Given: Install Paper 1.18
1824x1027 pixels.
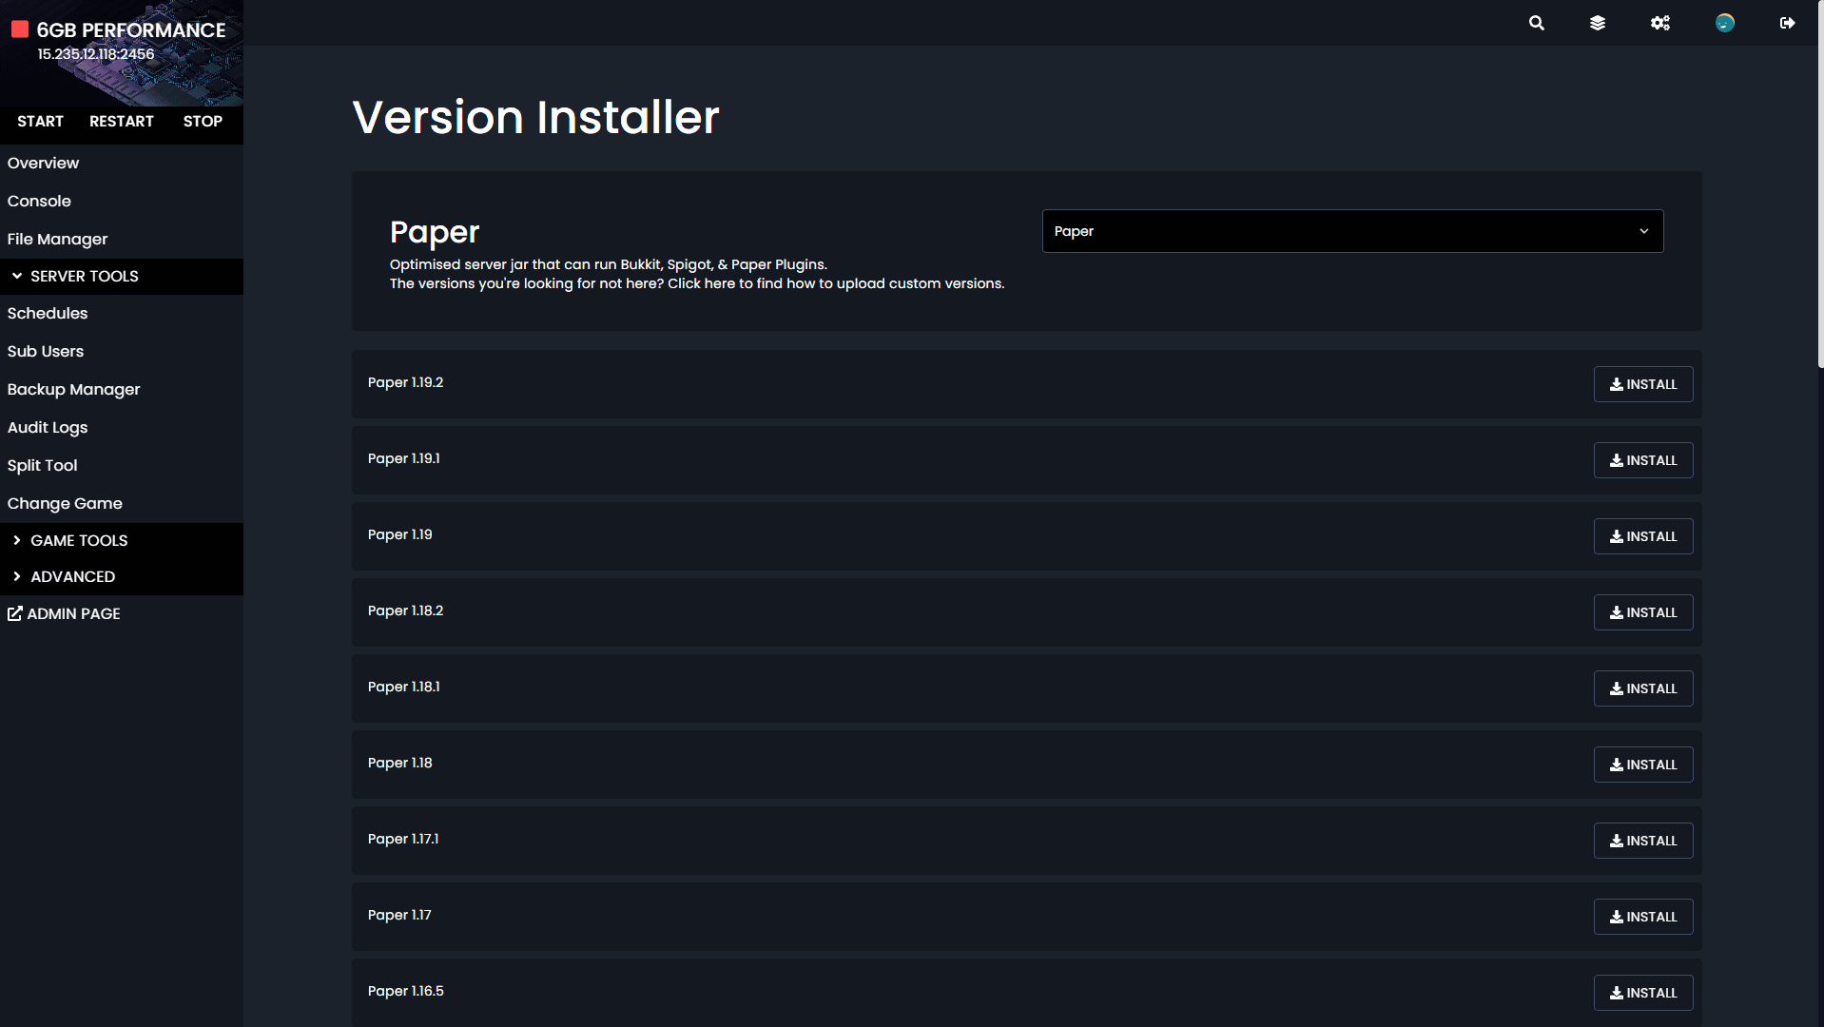Looking at the screenshot, I should (1642, 765).
